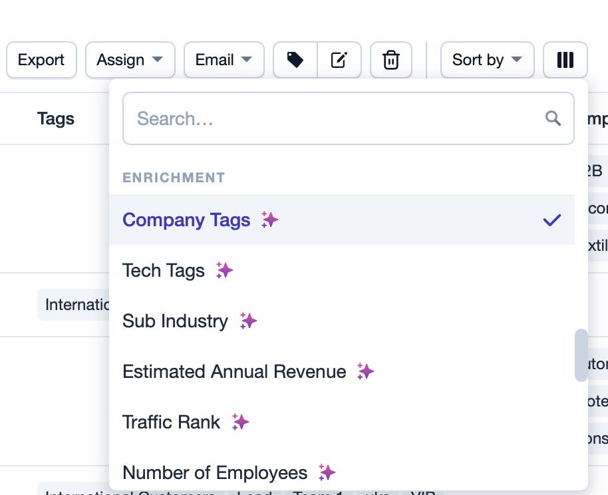Image resolution: width=608 pixels, height=495 pixels.
Task: Click the tag icon button
Action: coord(295,60)
